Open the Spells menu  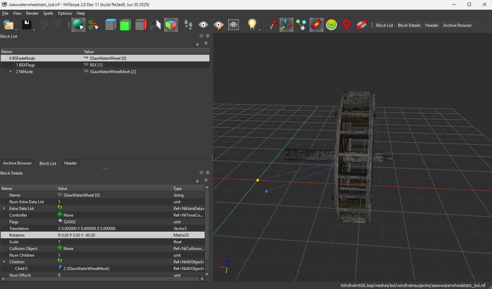pyautogui.click(x=48, y=13)
